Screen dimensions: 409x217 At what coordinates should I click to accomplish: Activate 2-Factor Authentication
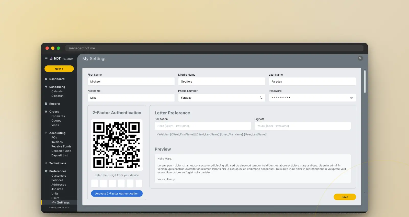click(x=117, y=193)
